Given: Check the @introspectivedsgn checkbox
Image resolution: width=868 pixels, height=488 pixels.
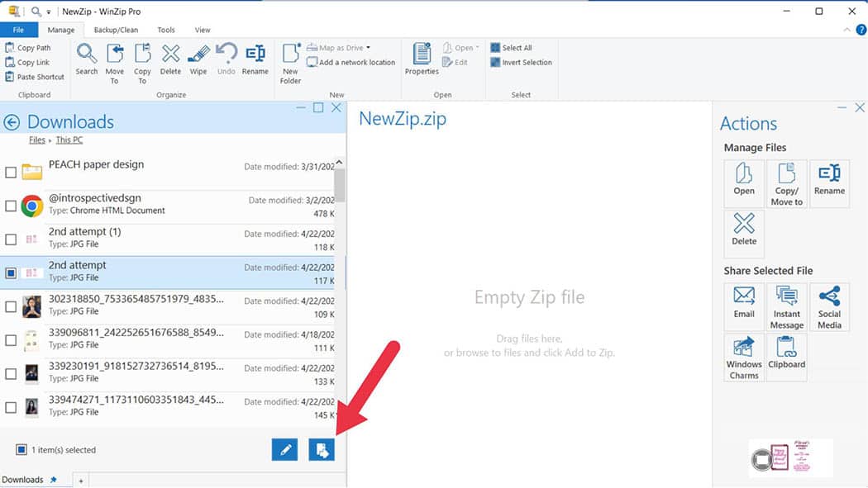Looking at the screenshot, I should (x=11, y=206).
